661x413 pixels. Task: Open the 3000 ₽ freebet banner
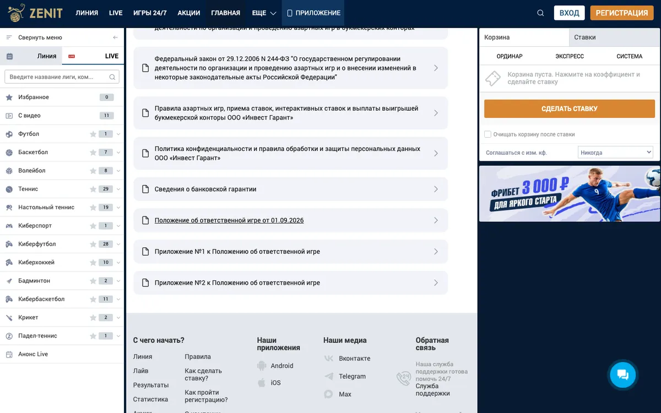[570, 194]
